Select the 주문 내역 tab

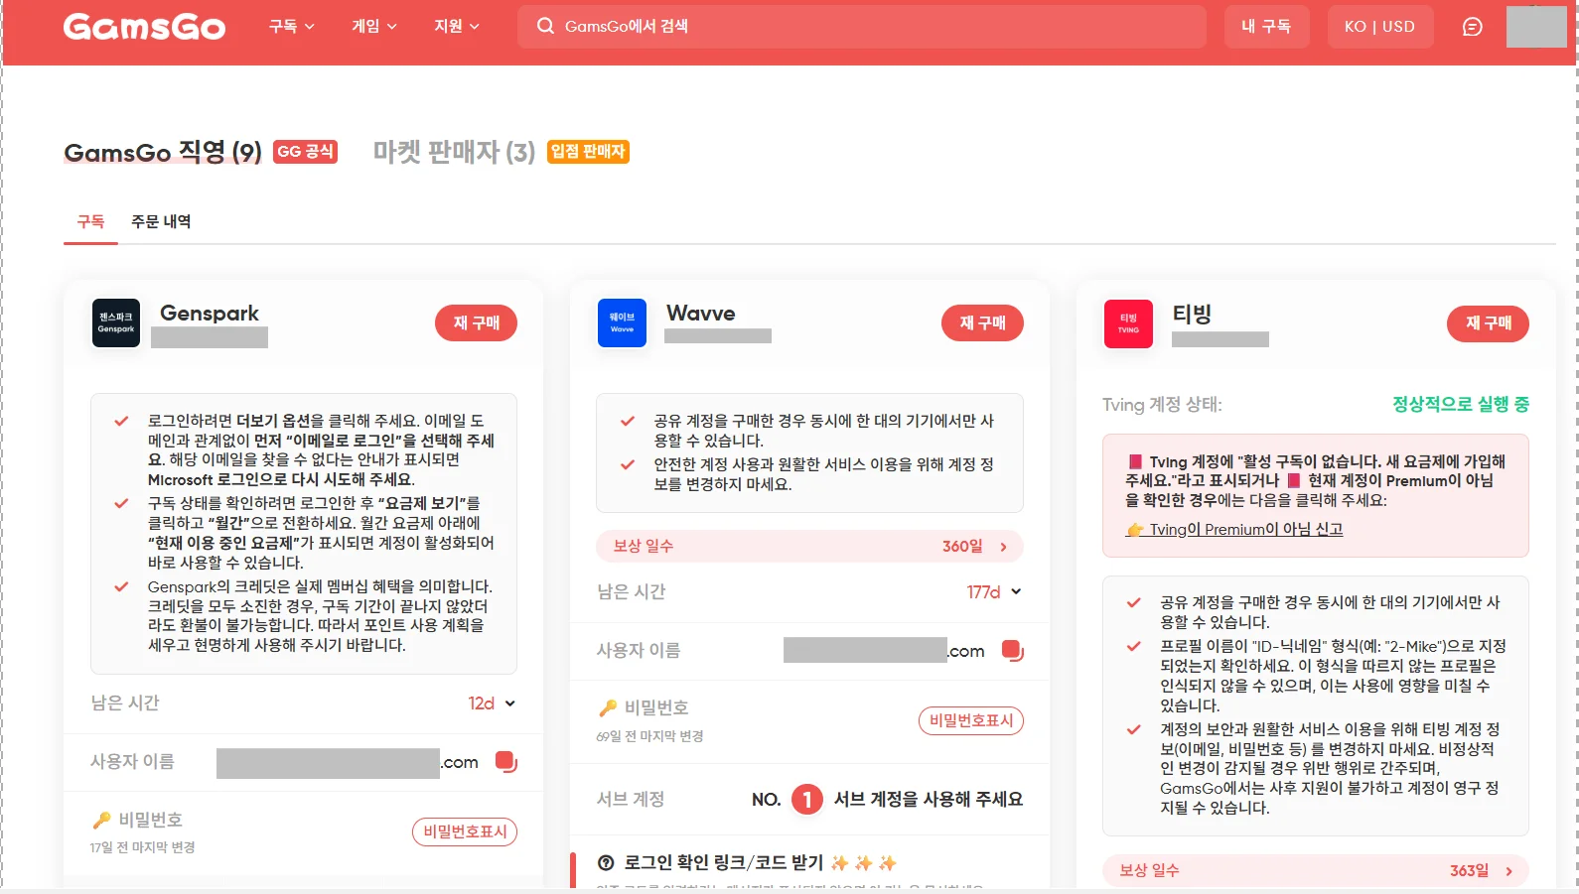[161, 221]
